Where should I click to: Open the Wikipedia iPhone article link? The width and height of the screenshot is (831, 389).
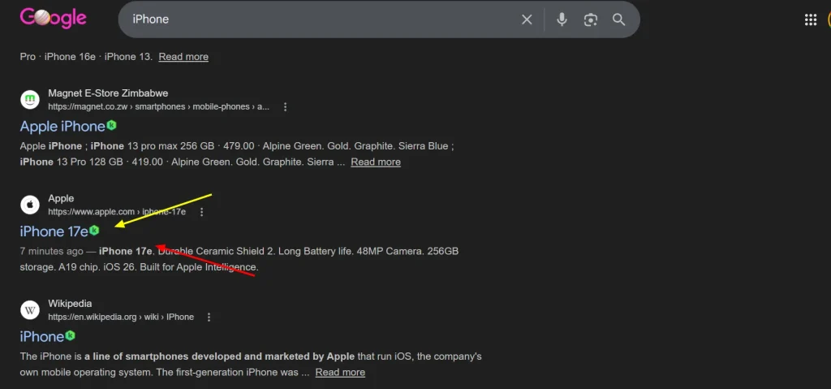click(x=41, y=336)
